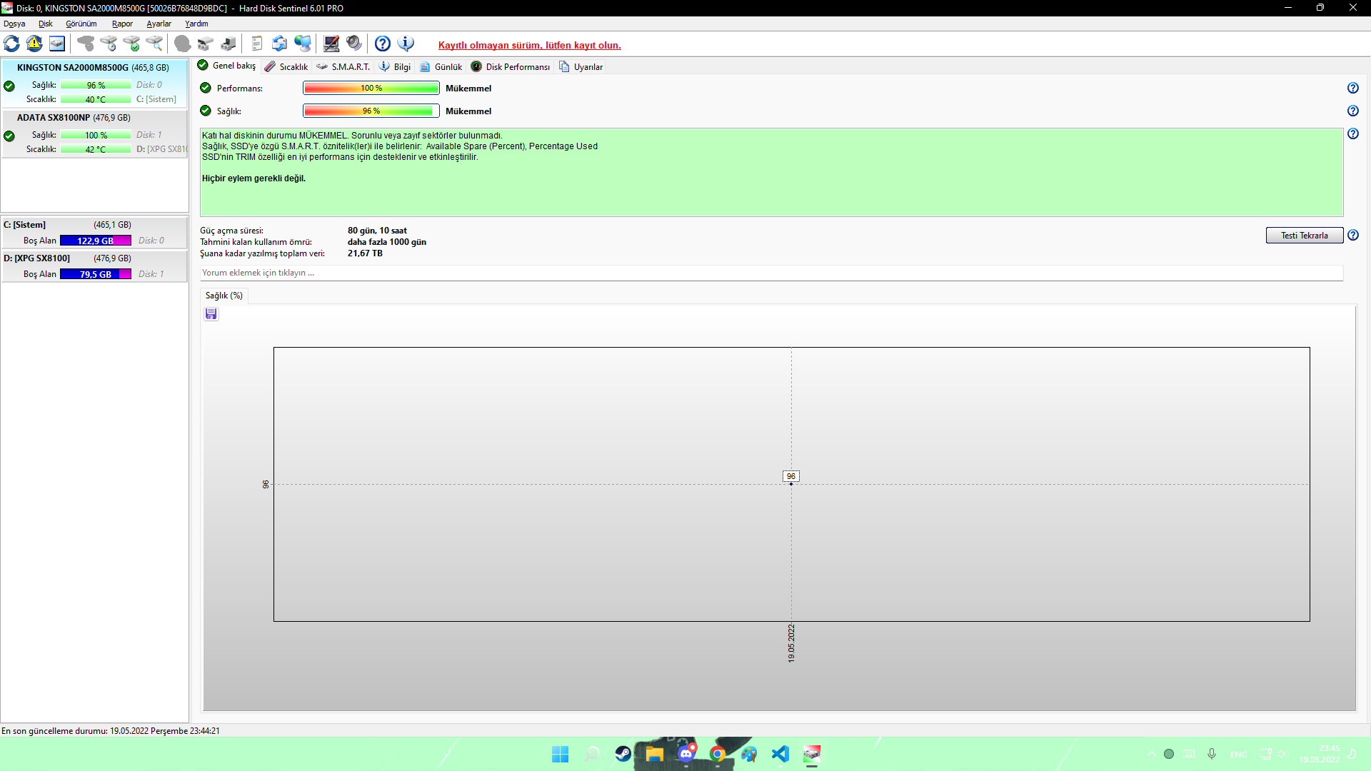Viewport: 1371px width, 771px height.
Task: Click the Testi Tekrarla button
Action: tap(1304, 236)
